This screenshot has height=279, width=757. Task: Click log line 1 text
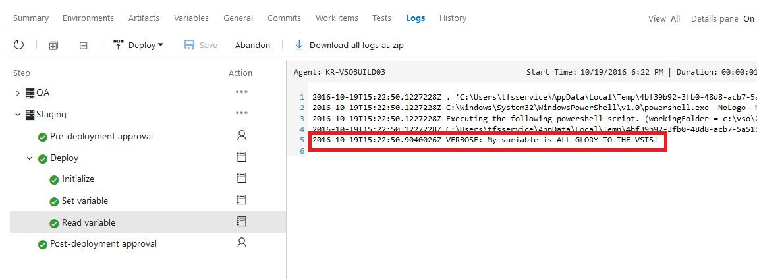point(534,97)
